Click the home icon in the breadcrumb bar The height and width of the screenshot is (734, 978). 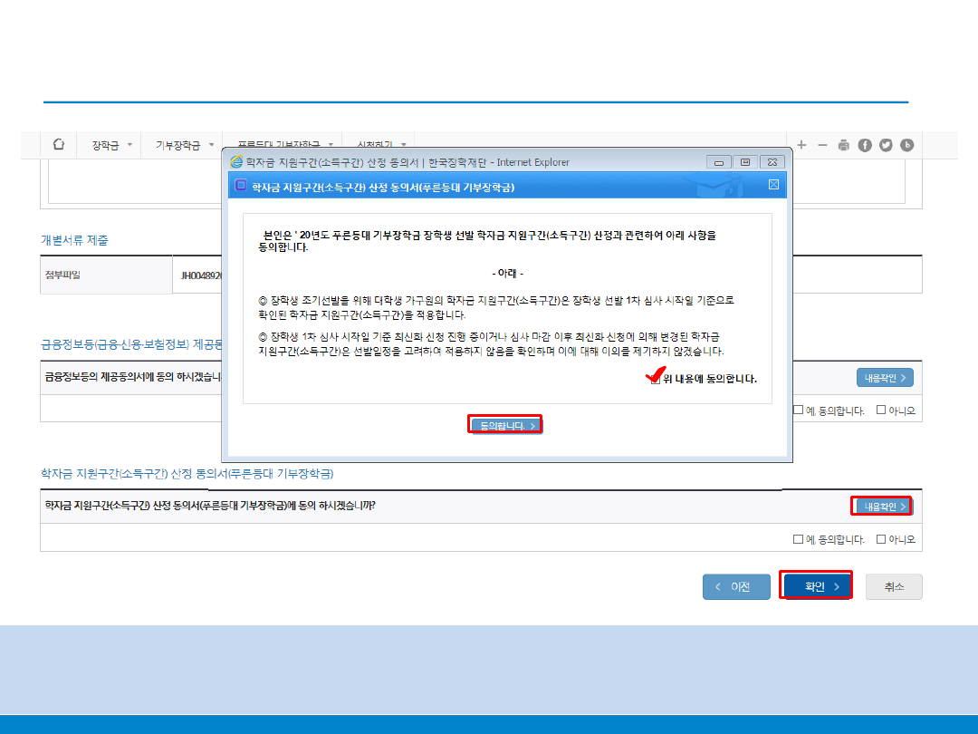[x=59, y=144]
